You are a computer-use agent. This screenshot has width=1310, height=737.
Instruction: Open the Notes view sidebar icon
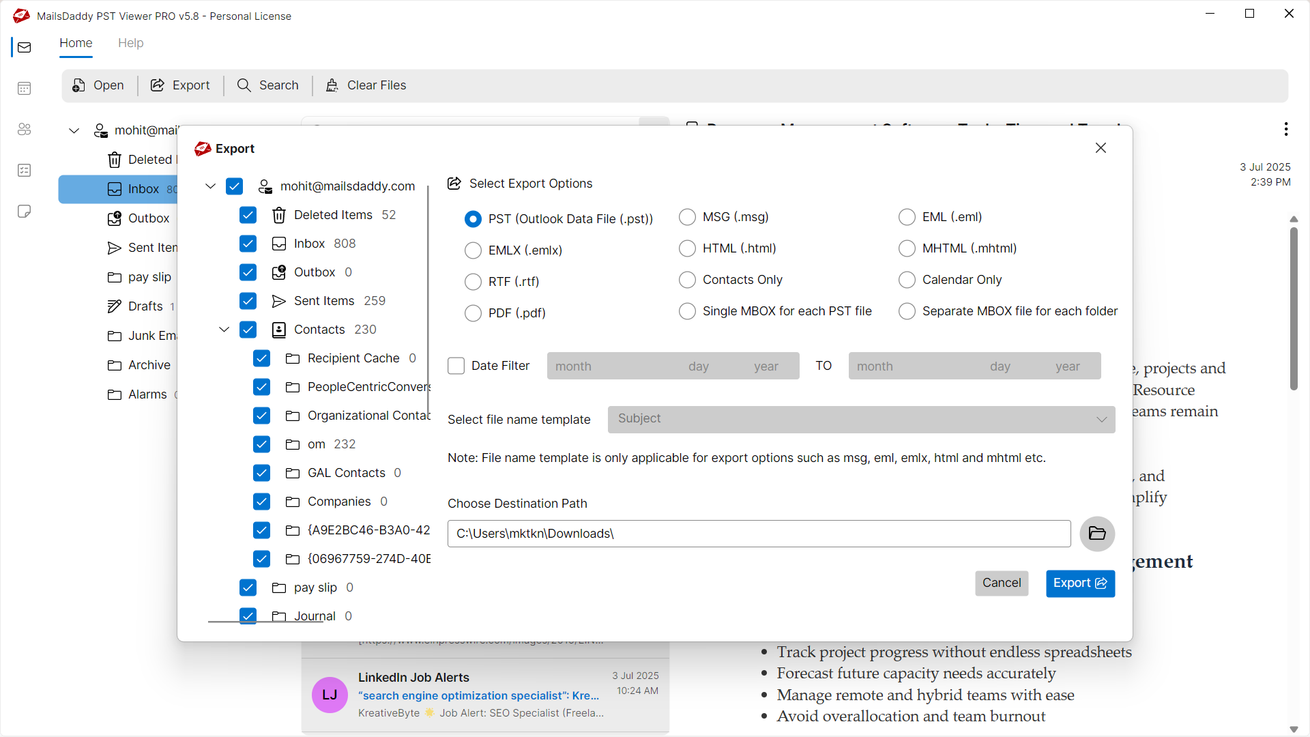pos(25,211)
